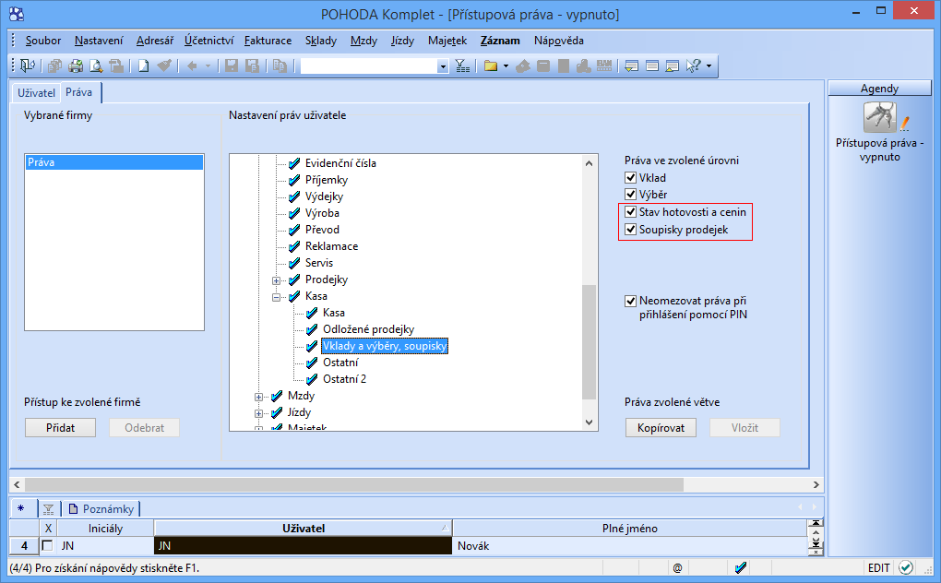Viewport: 941px width, 583px height.
Task: Select Práva in the Vybrané firmy list
Action: point(114,162)
